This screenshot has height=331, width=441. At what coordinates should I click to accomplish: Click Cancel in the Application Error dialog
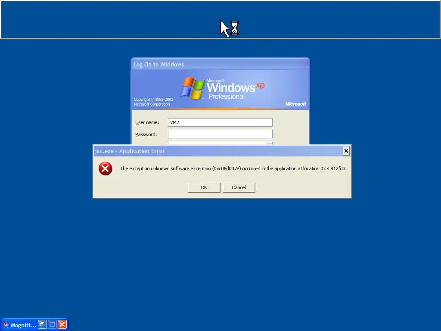[239, 187]
